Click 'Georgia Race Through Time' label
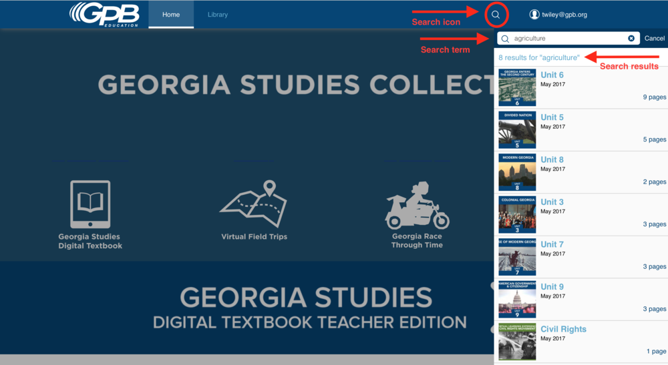 417,240
